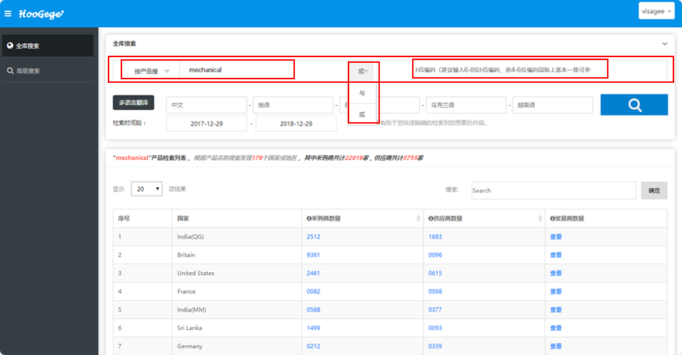The image size is (682, 355).
Task: Select 高级搜索 in the sidebar
Action: coord(48,71)
